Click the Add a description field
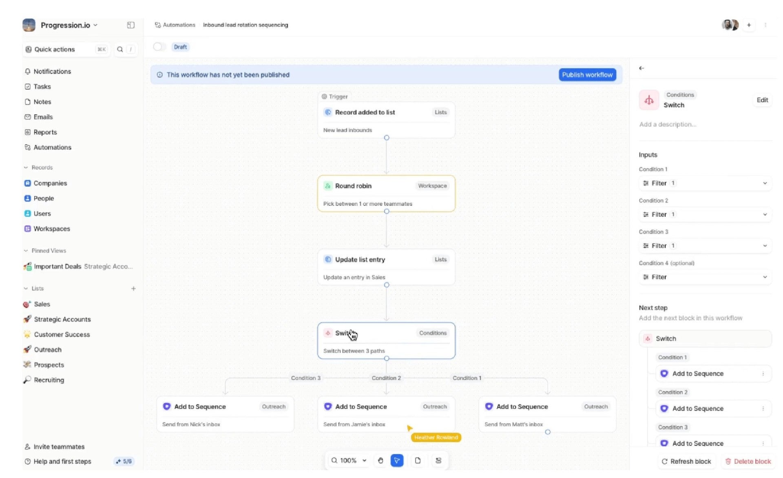 [668, 125]
